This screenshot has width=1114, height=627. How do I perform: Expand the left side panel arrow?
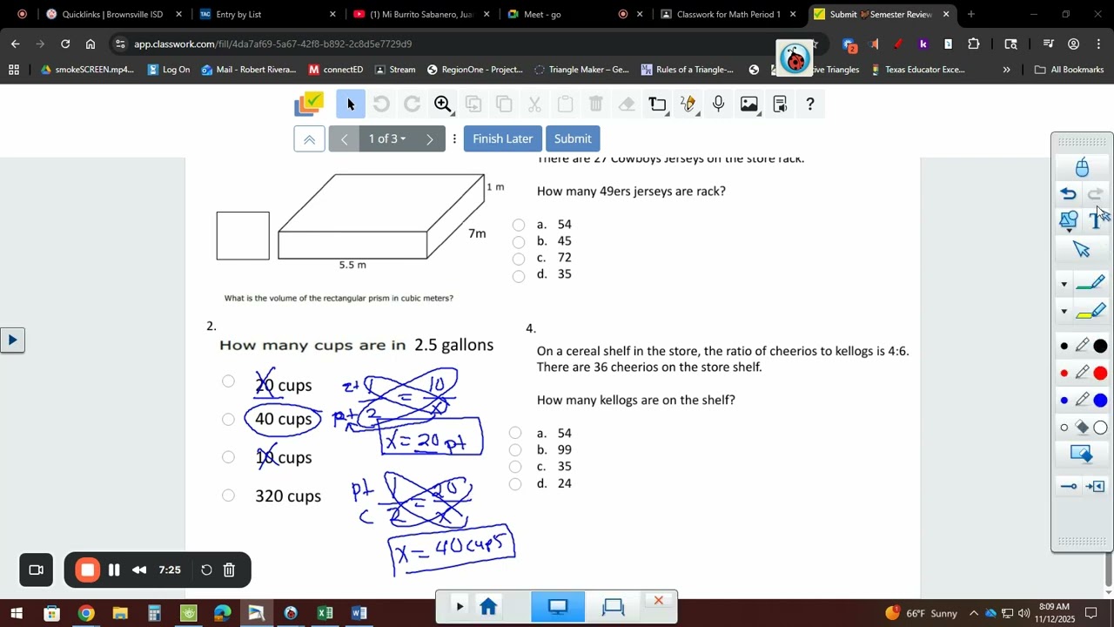[12, 340]
